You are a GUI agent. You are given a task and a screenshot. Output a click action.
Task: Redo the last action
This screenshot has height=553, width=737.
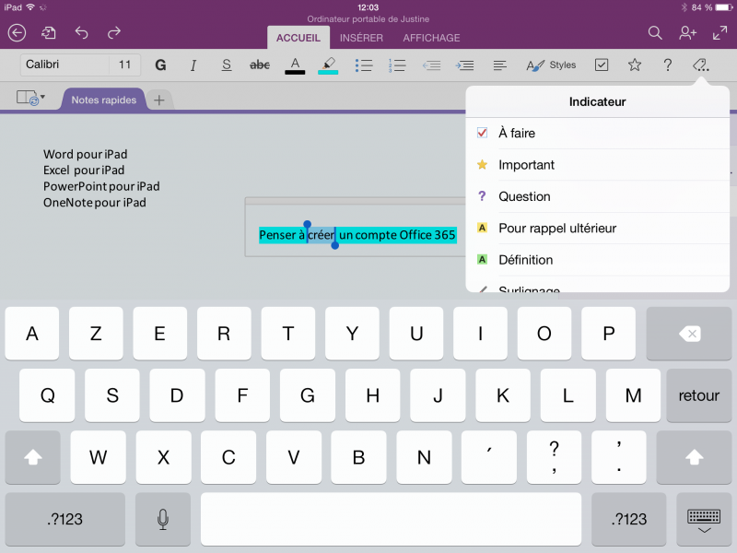click(x=114, y=32)
